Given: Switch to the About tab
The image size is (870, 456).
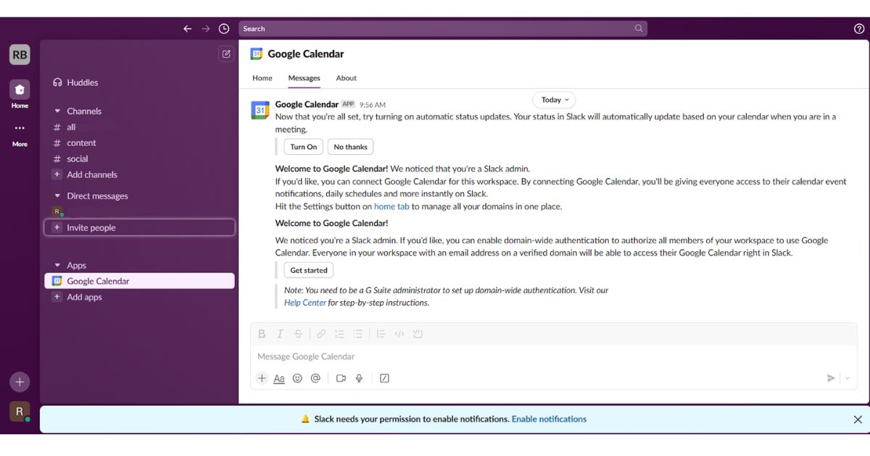Looking at the screenshot, I should (347, 78).
